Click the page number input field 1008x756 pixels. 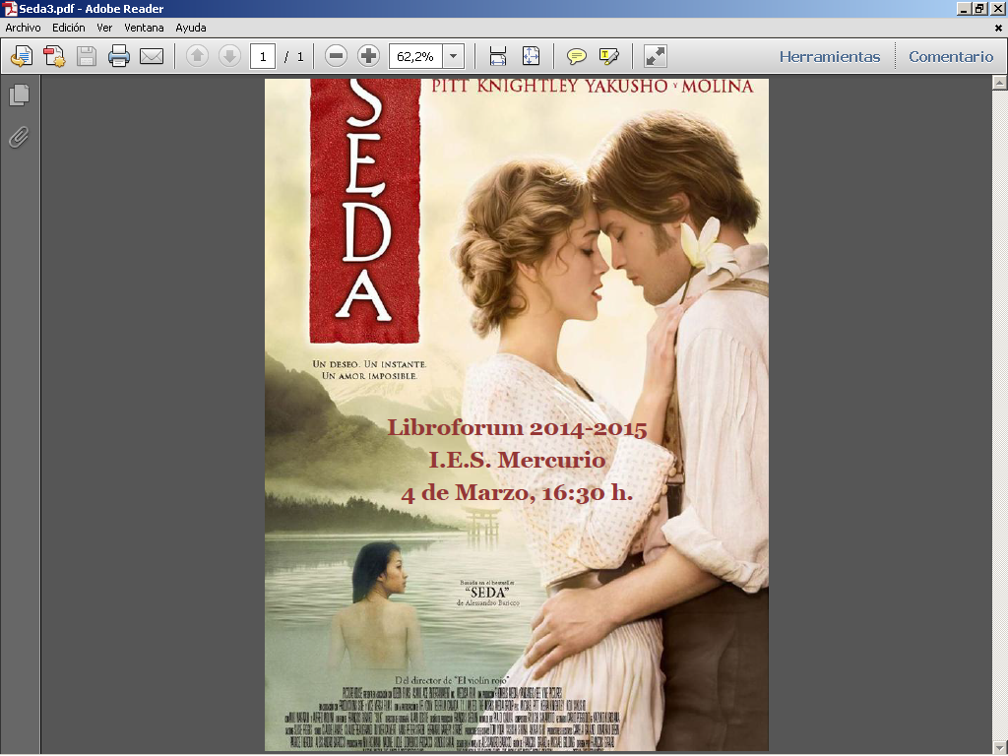click(x=263, y=56)
